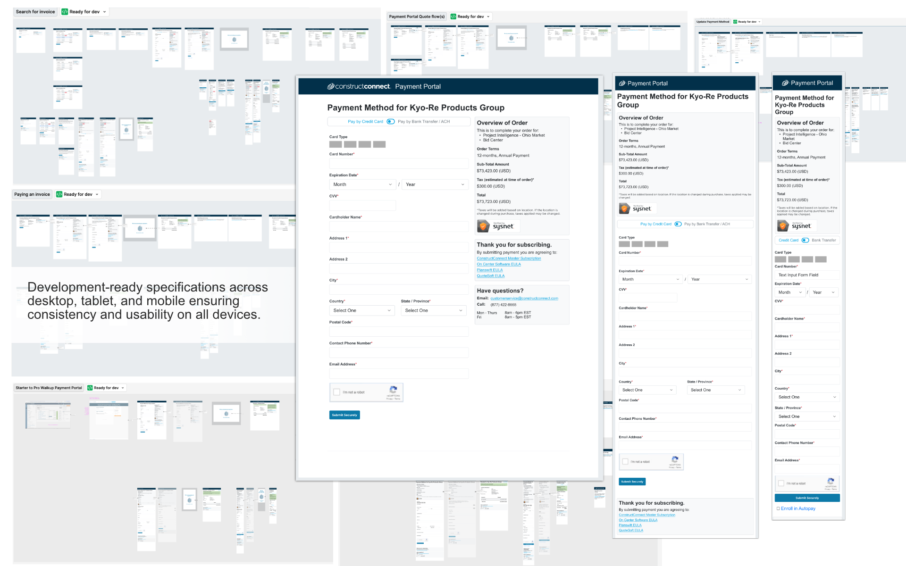Check the I'm not a robot checkbox
The width and height of the screenshot is (906, 566).
(x=336, y=392)
